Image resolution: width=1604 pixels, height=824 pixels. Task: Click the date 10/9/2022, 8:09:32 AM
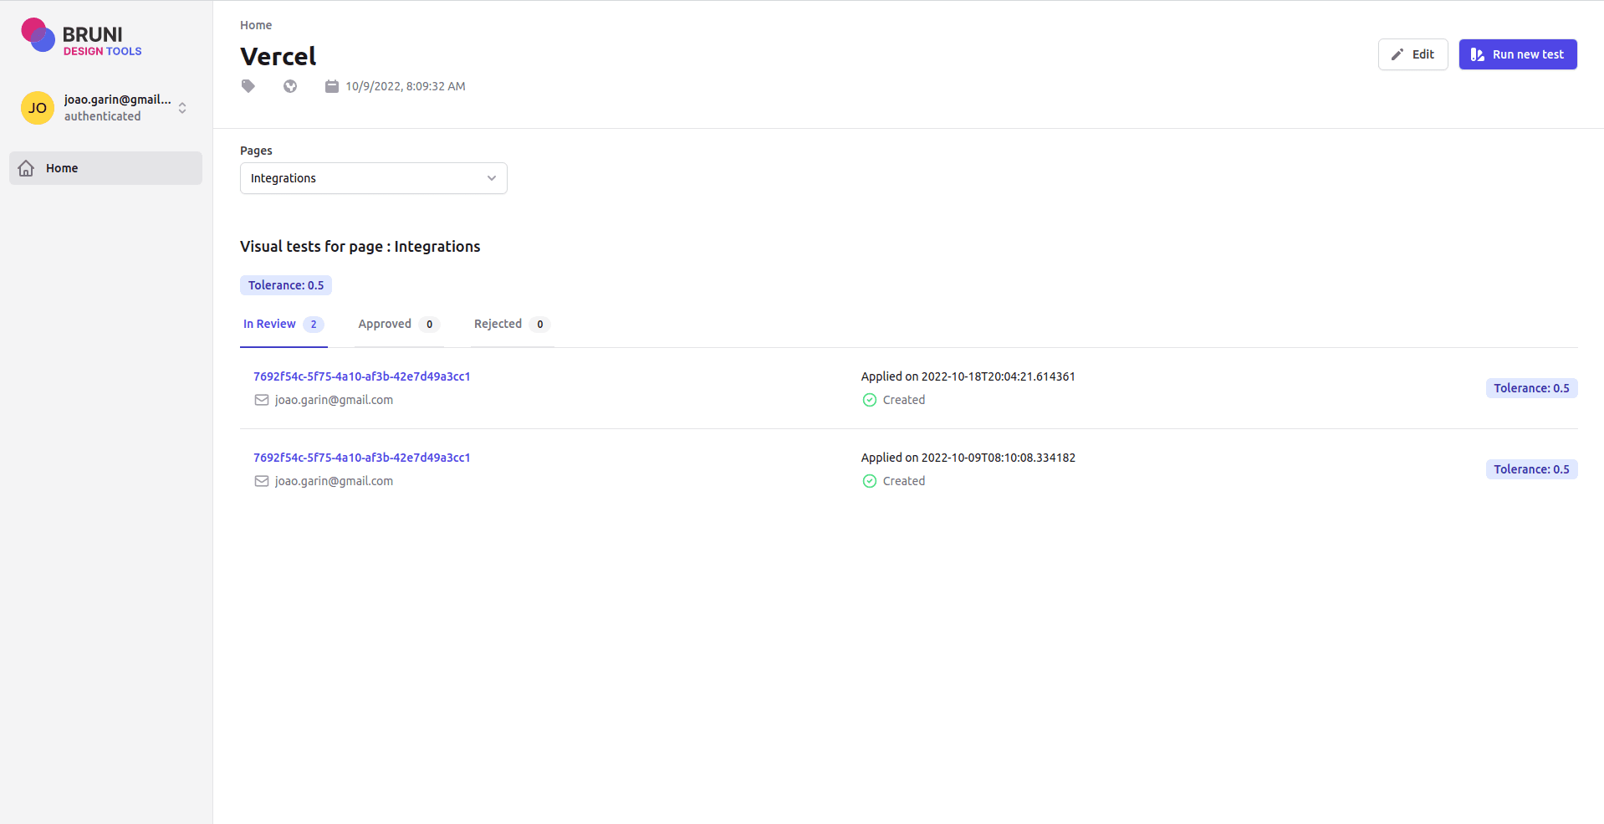pos(406,86)
